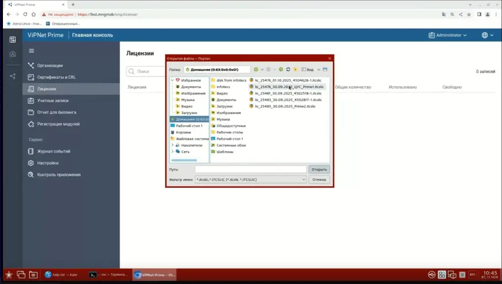
Task: Open the browser three-dot menu
Action: pos(496,14)
